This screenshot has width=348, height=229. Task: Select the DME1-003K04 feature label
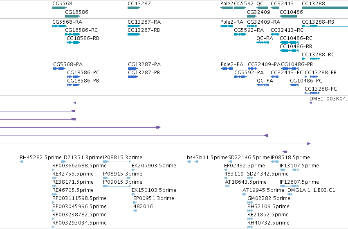click(328, 99)
